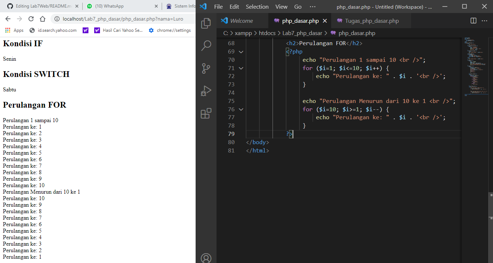Collapse the PHP code block at line 69
Viewport: 493px width, 263px height.
(x=241, y=51)
